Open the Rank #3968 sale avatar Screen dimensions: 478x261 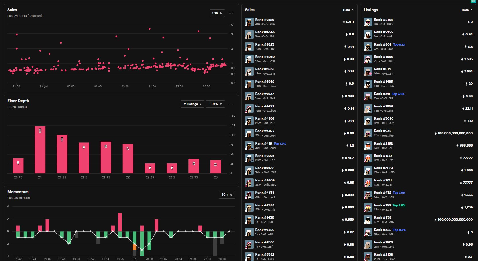[249, 71]
